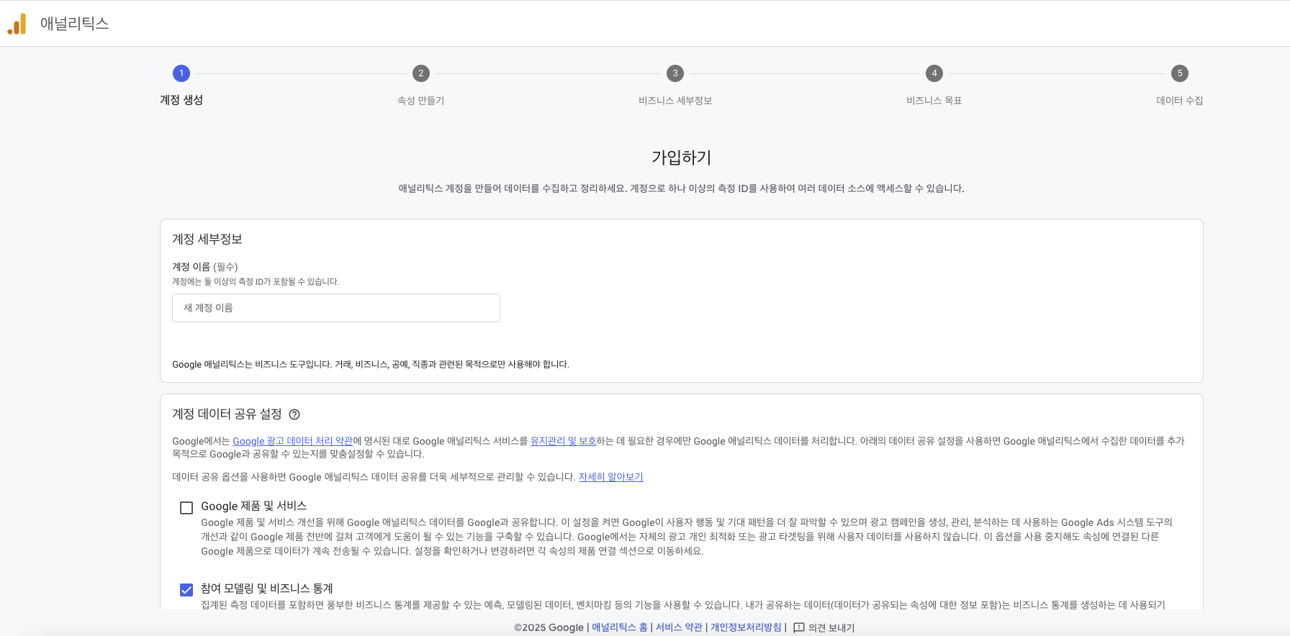Uncheck 참여 모델링 및 비즈니스 통계 checkbox
The height and width of the screenshot is (636, 1290).
point(186,590)
